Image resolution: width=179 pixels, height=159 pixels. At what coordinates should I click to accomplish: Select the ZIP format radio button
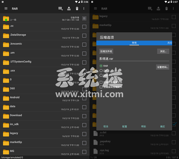pos(101,70)
